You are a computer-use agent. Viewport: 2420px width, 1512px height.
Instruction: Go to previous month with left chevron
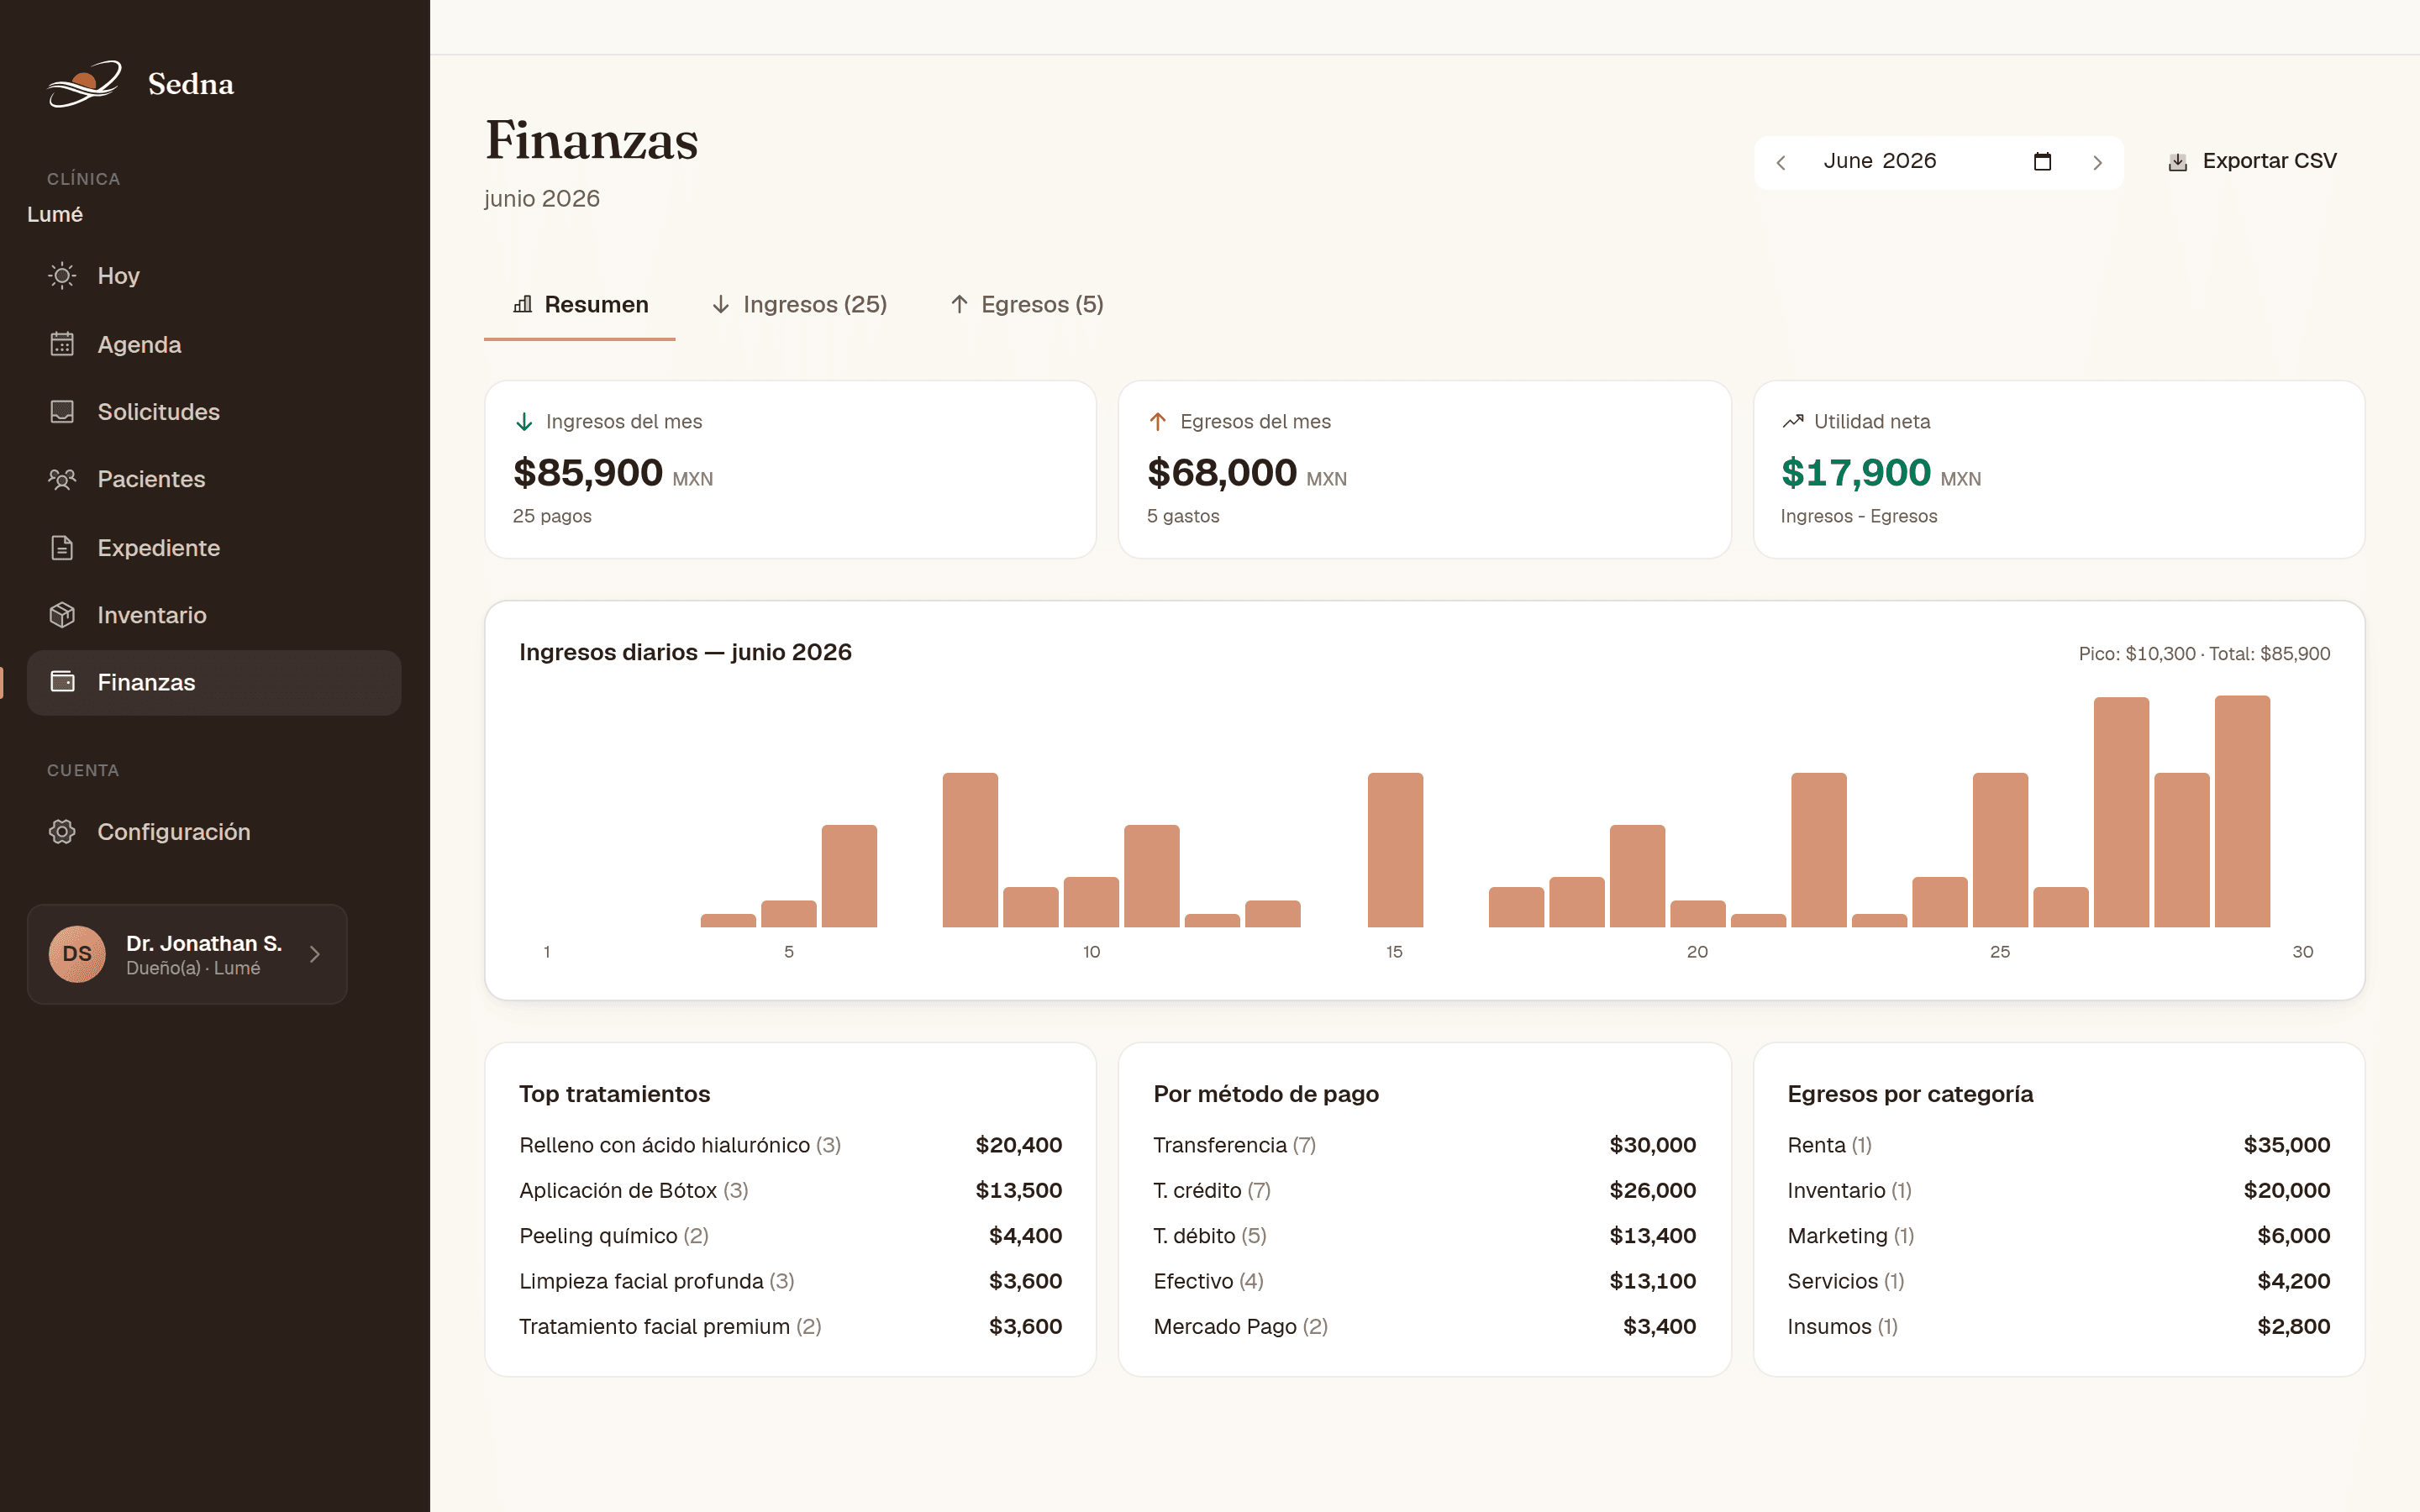(1781, 163)
